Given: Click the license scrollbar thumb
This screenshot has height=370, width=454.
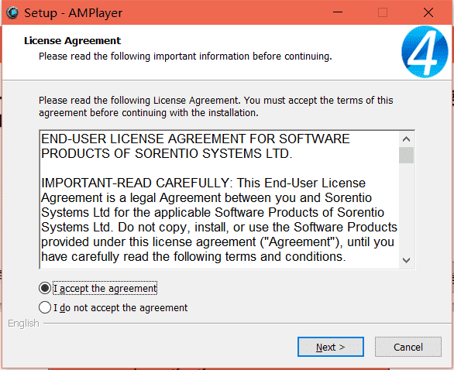Looking at the screenshot, I should click(406, 155).
